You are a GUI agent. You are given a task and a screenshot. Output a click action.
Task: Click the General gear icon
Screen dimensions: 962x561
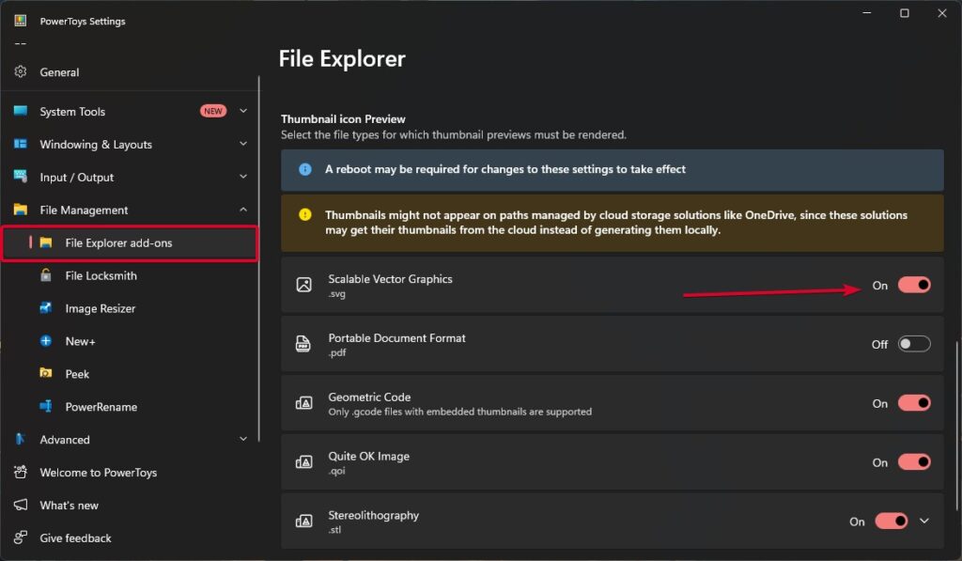pyautogui.click(x=21, y=71)
